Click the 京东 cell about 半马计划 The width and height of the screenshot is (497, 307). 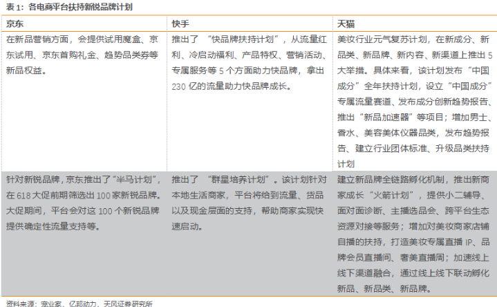(84, 234)
